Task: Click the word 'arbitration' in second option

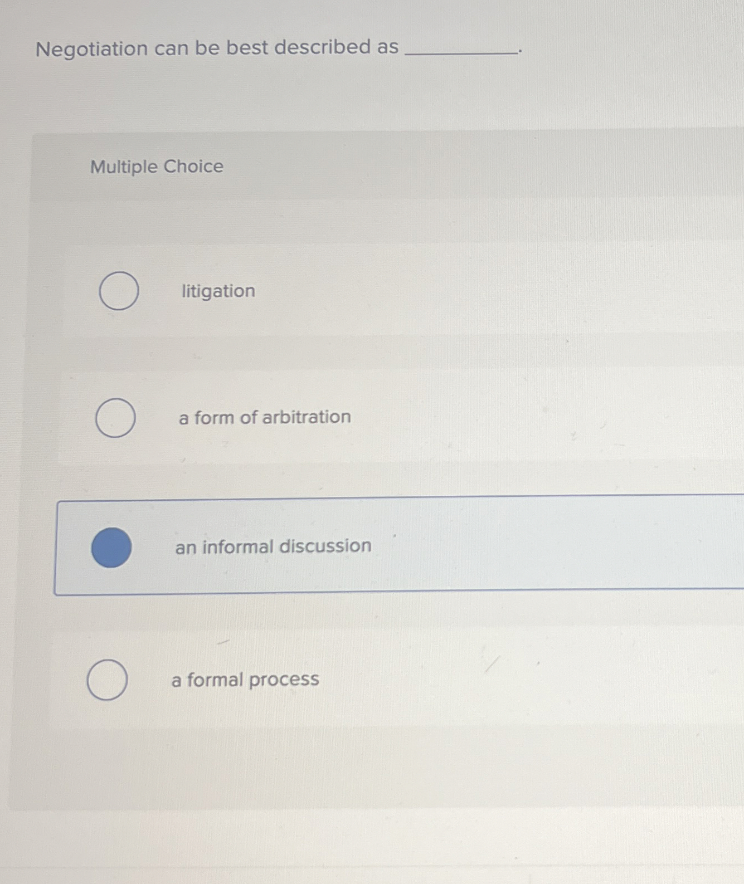Action: pos(306,417)
